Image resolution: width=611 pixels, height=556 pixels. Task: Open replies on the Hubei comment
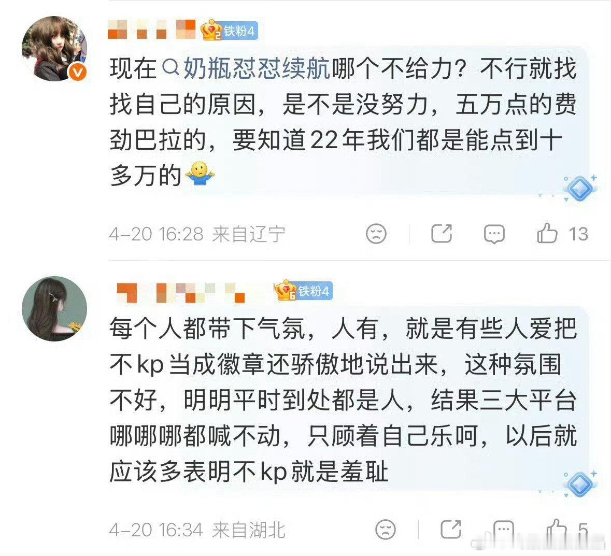pyautogui.click(x=503, y=530)
